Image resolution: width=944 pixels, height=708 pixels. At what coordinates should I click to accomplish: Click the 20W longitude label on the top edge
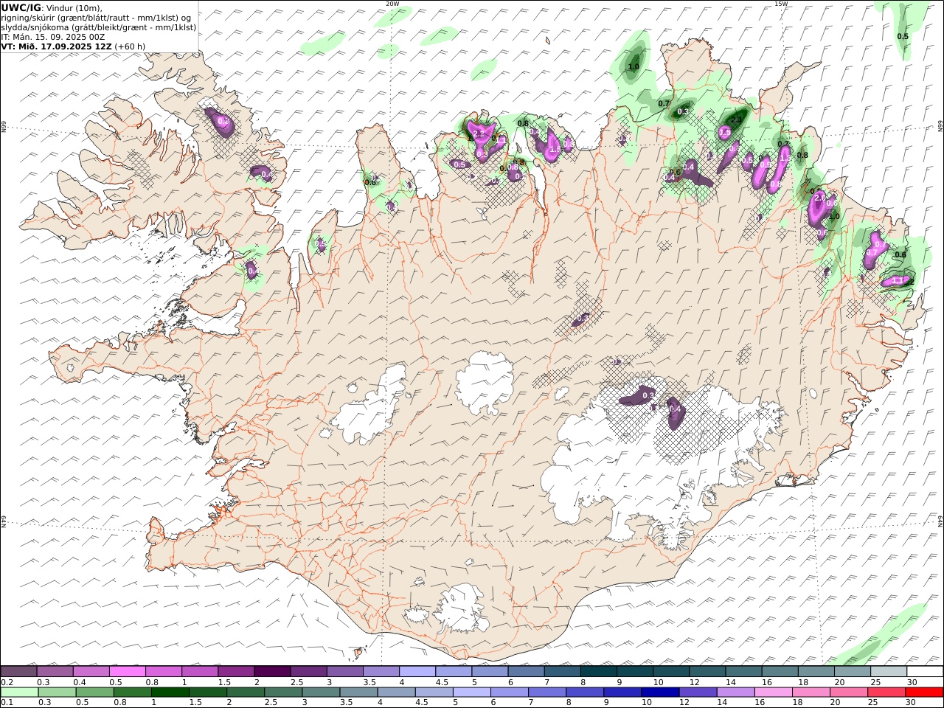click(x=392, y=4)
